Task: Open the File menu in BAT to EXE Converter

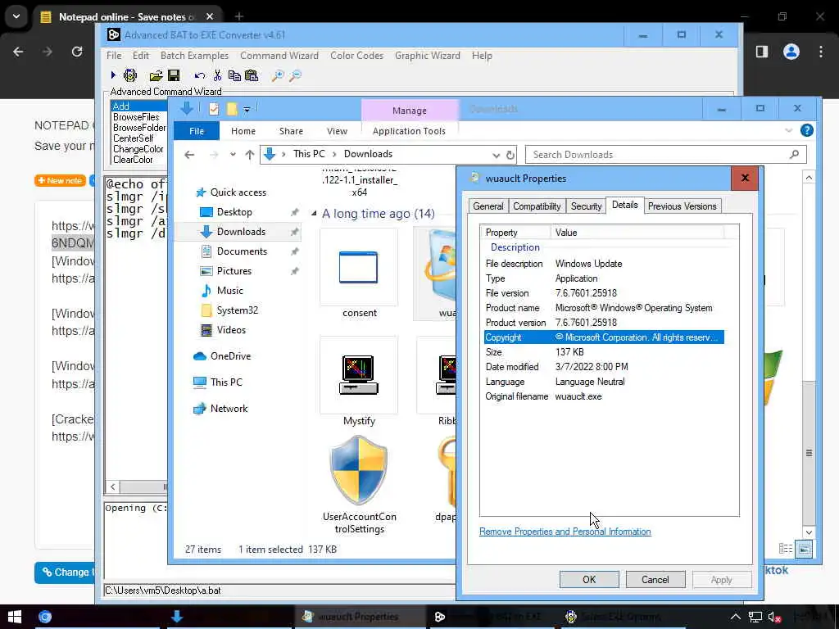Action: pos(114,56)
